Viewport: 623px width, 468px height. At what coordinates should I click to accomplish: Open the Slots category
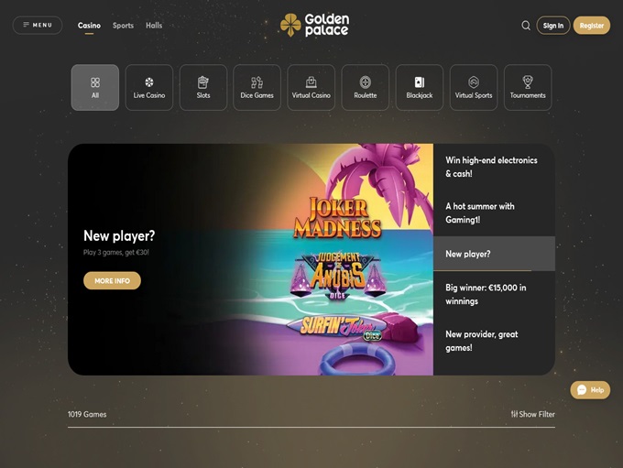pos(203,87)
